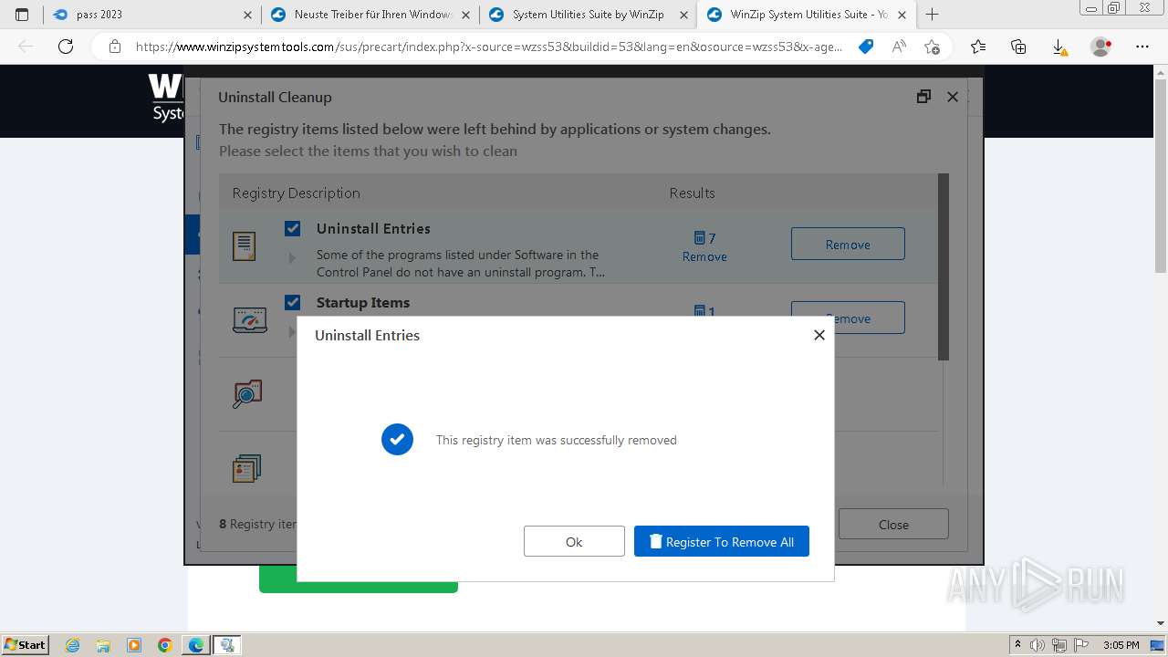Switch to 'System Utilities Suite by WinZip' tab
The image size is (1168, 657).
(x=589, y=15)
